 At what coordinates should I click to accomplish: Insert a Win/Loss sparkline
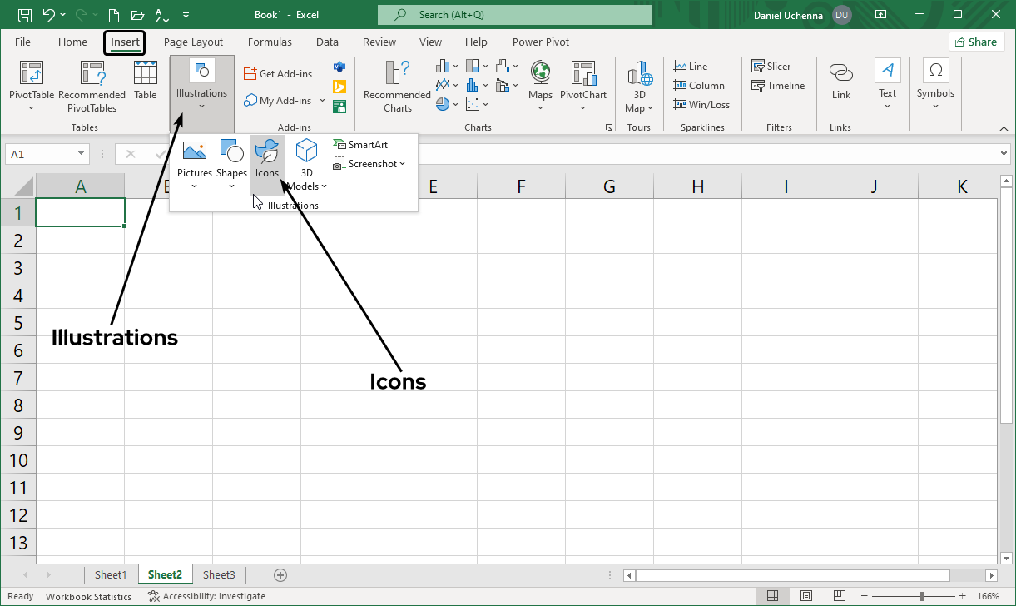(x=701, y=104)
